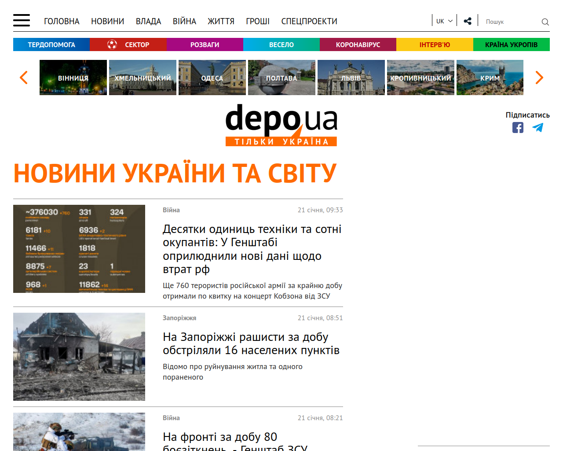563x451 pixels.
Task: Open the ГРОШІ section
Action: (258, 21)
